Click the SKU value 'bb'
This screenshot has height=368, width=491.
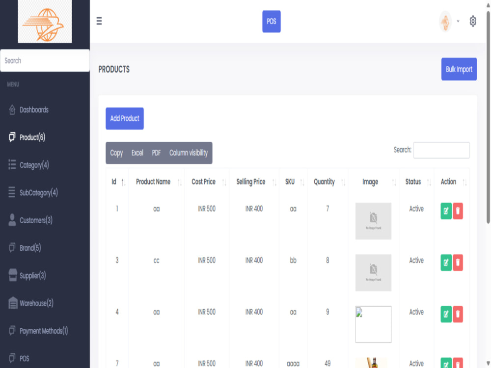pos(293,261)
